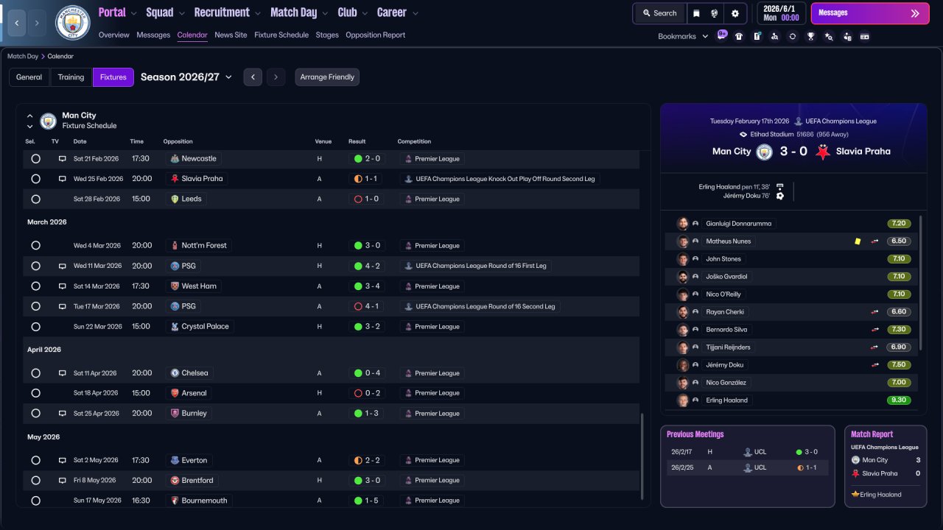Click the TV icon on the Newcastle row
Image resolution: width=943 pixels, height=530 pixels.
63,159
